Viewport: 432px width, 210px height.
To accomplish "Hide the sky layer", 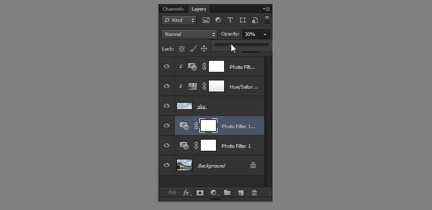I will (x=167, y=106).
